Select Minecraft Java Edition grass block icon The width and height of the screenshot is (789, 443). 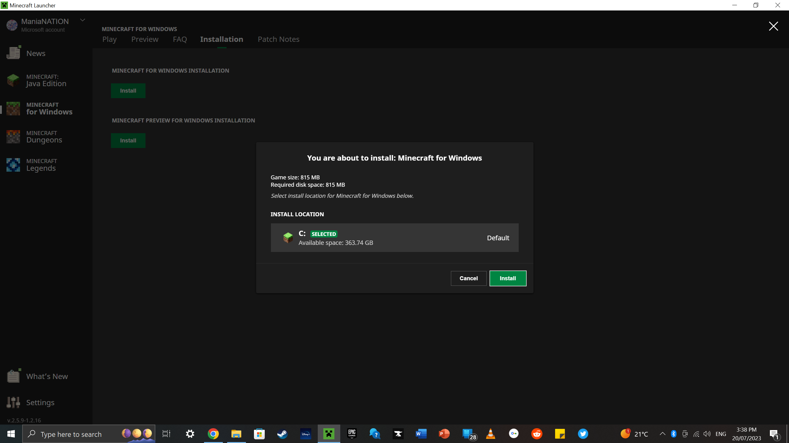(13, 80)
